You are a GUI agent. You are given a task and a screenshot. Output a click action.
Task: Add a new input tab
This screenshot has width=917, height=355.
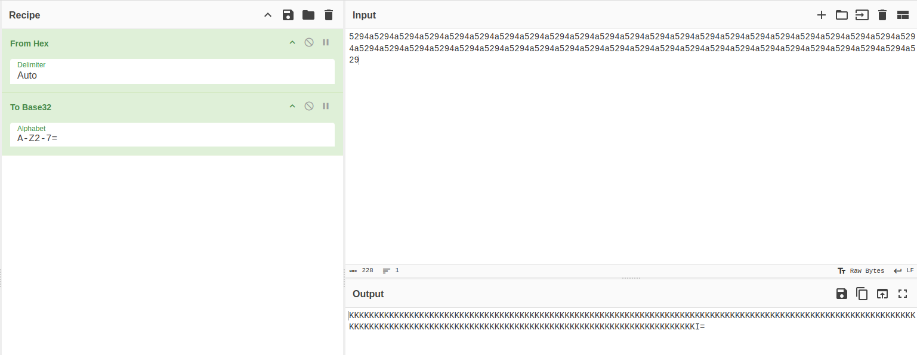pos(821,15)
